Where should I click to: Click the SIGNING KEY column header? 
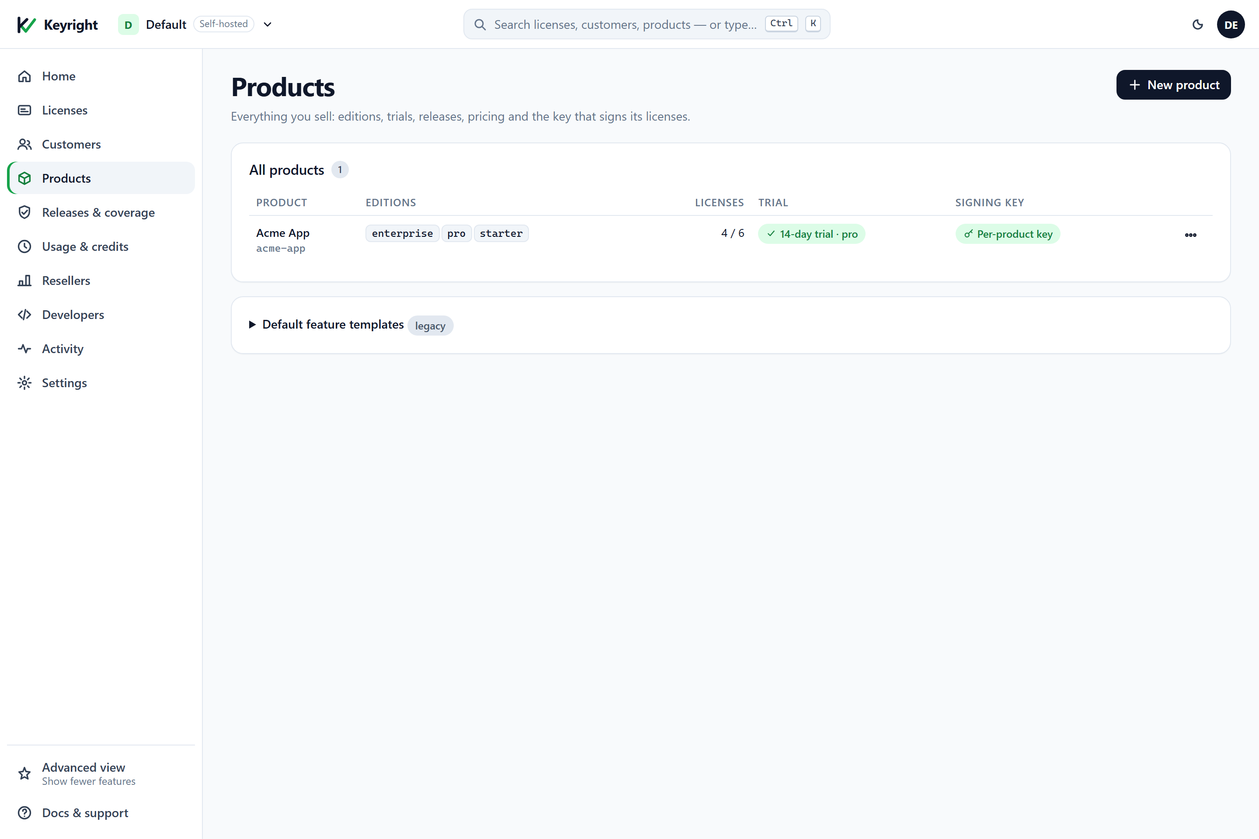tap(989, 203)
